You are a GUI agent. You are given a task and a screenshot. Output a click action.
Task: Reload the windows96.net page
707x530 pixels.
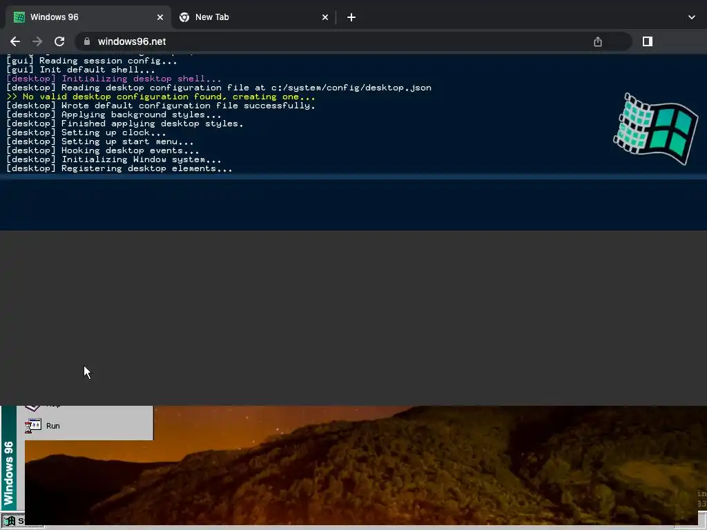click(x=59, y=41)
